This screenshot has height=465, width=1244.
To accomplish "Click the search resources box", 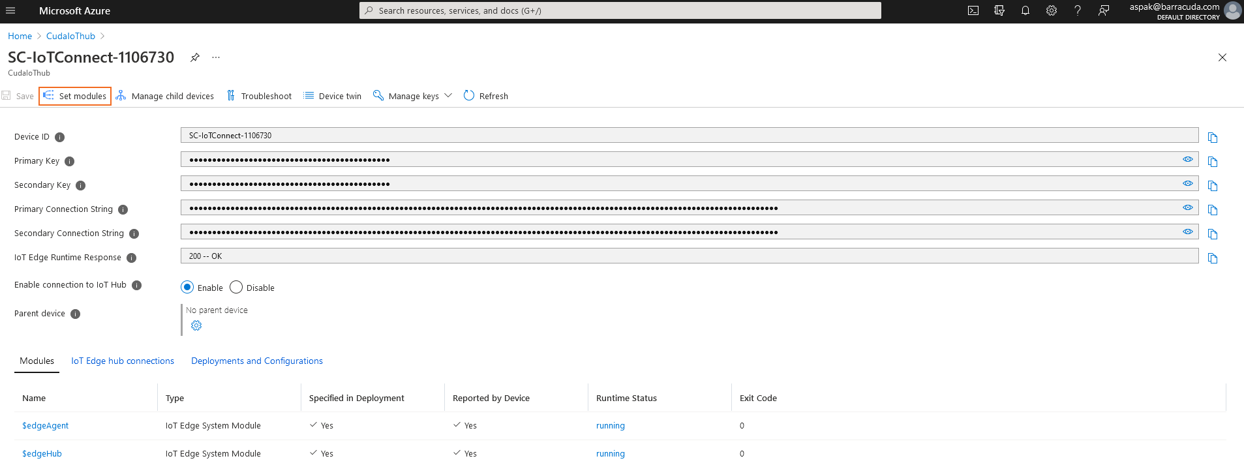I will point(620,10).
